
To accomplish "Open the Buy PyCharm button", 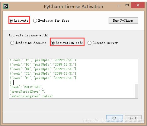I will [x=123, y=20].
